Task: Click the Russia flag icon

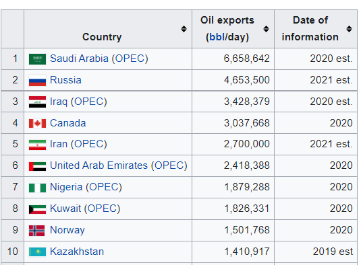Action: (37, 80)
